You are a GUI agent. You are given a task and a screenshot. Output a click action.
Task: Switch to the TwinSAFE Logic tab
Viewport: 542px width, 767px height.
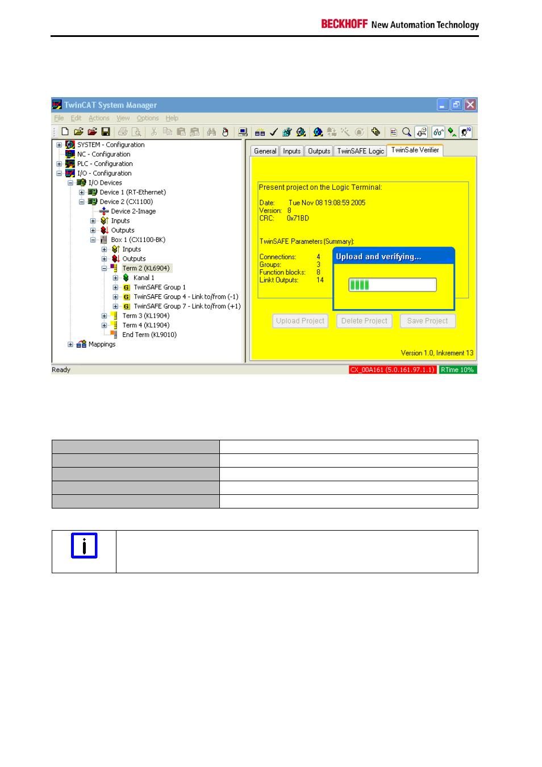pyautogui.click(x=361, y=151)
